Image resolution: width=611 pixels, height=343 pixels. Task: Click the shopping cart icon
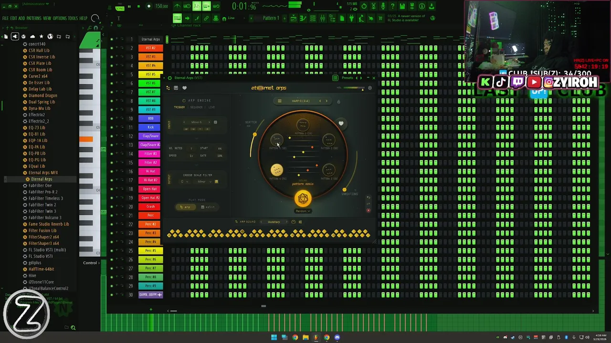click(x=380, y=18)
